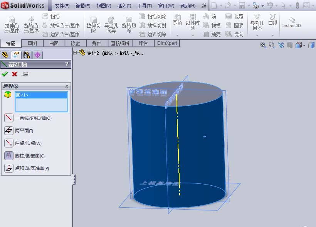Click the Extruded Boss/Base (拉伸凸台/基体) tool
The height and width of the screenshot is (227, 316).
(x=12, y=25)
